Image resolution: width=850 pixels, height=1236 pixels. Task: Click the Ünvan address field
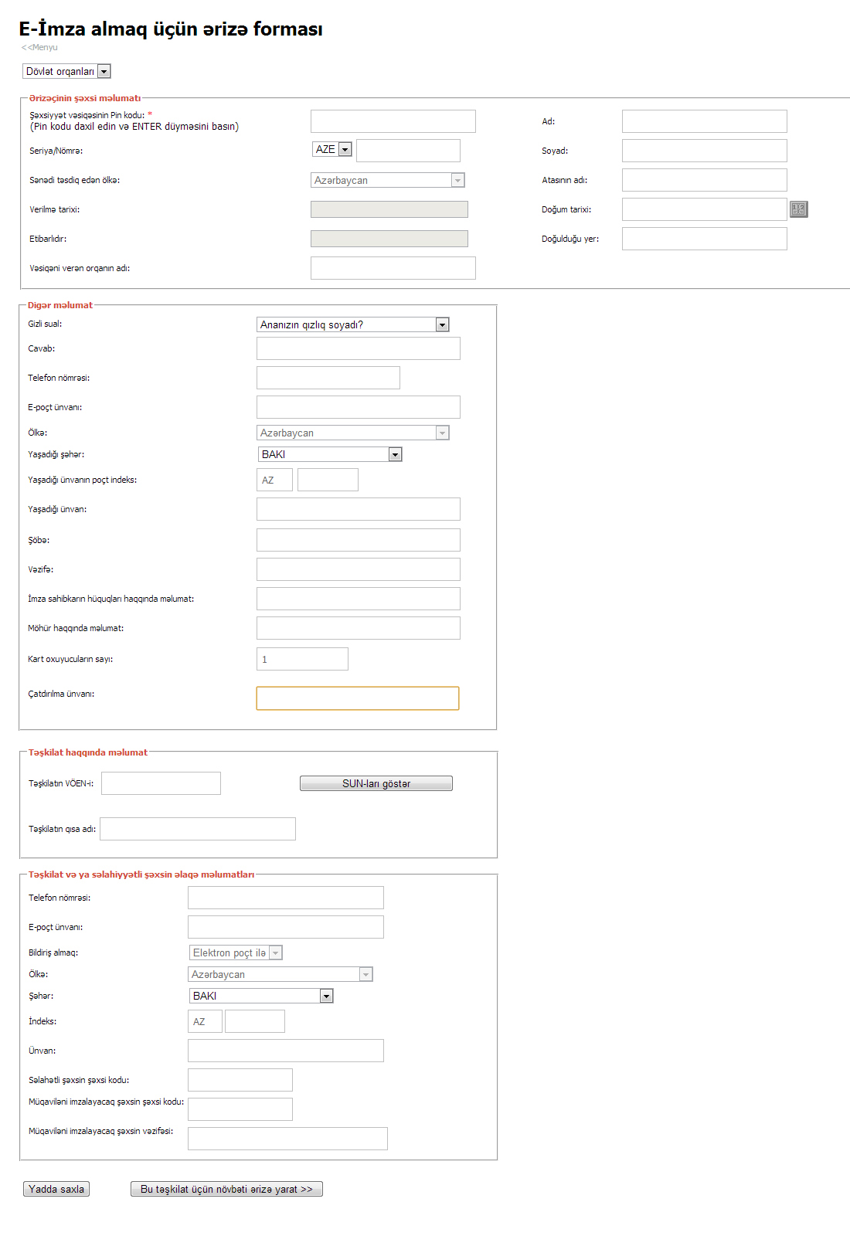click(x=286, y=1051)
